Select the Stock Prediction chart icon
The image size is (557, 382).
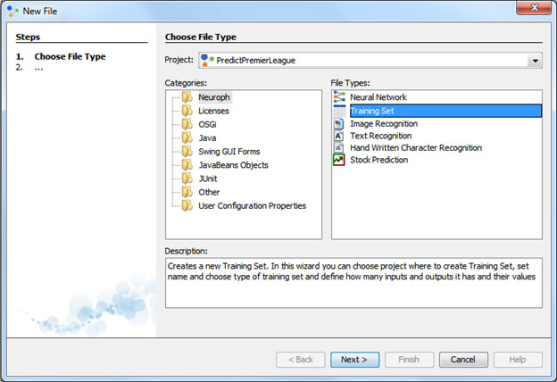point(339,161)
